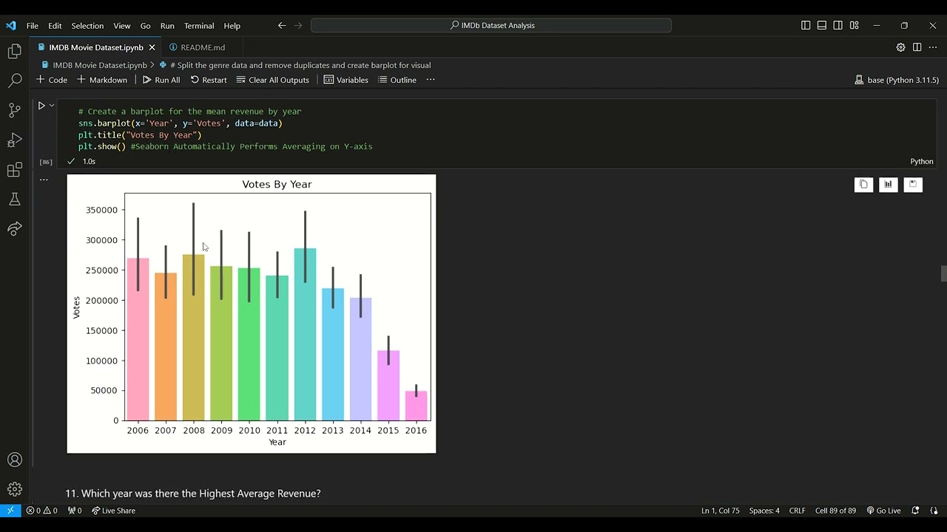
Task: Run the barplot cell with play icon
Action: coord(41,106)
